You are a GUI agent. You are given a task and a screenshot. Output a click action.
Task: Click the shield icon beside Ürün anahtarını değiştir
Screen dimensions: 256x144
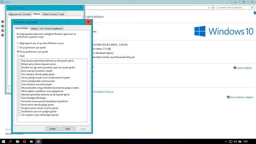(228, 97)
